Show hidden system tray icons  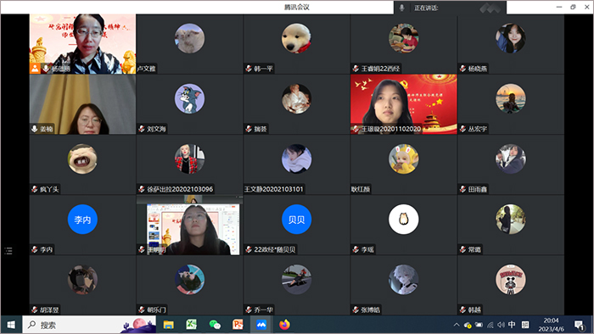click(457, 325)
